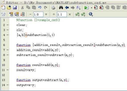
Task: Set breakpoint at the dash on line 4
Action: click(x=8, y=35)
